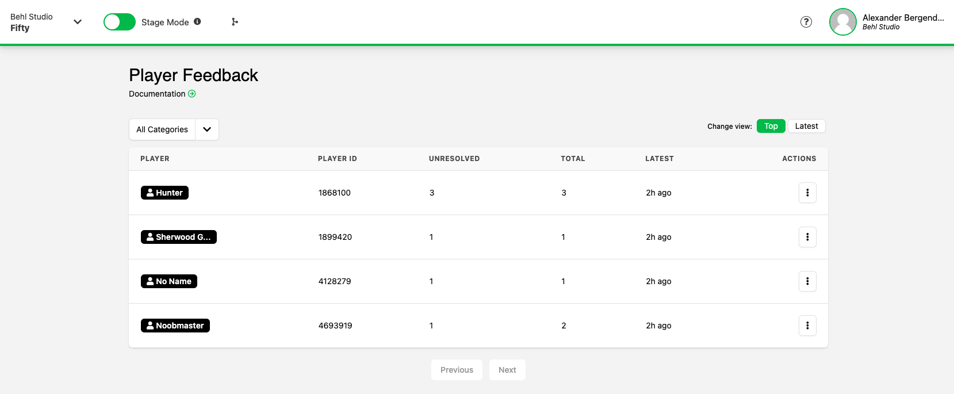Open the All Categories dropdown arrow
954x394 pixels.
pyautogui.click(x=207, y=129)
